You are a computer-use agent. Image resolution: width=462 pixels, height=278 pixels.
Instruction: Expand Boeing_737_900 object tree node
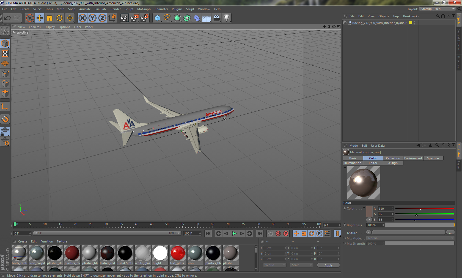point(345,23)
